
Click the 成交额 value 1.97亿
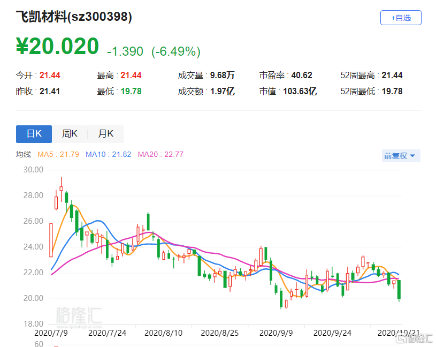(223, 91)
